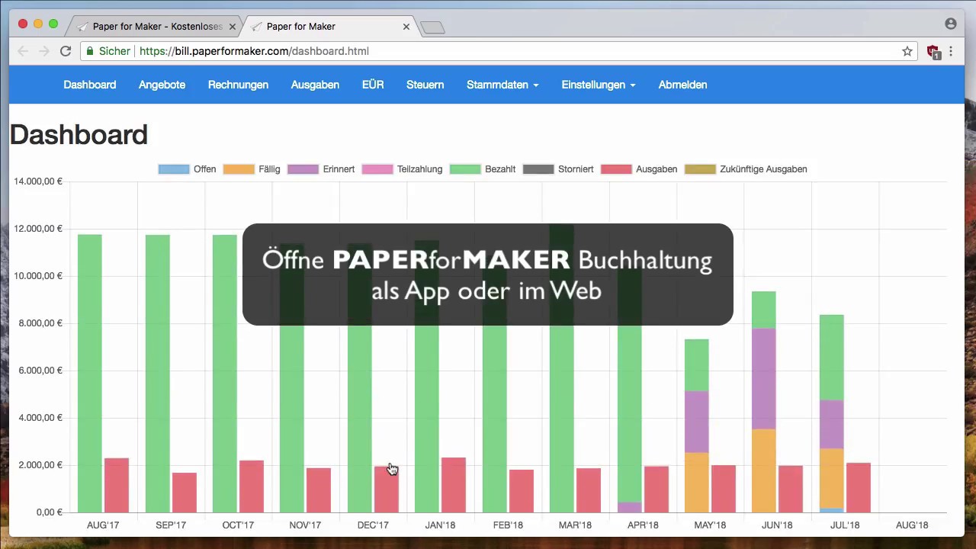Open the Dashboard nav item
The image size is (976, 549).
(x=90, y=85)
